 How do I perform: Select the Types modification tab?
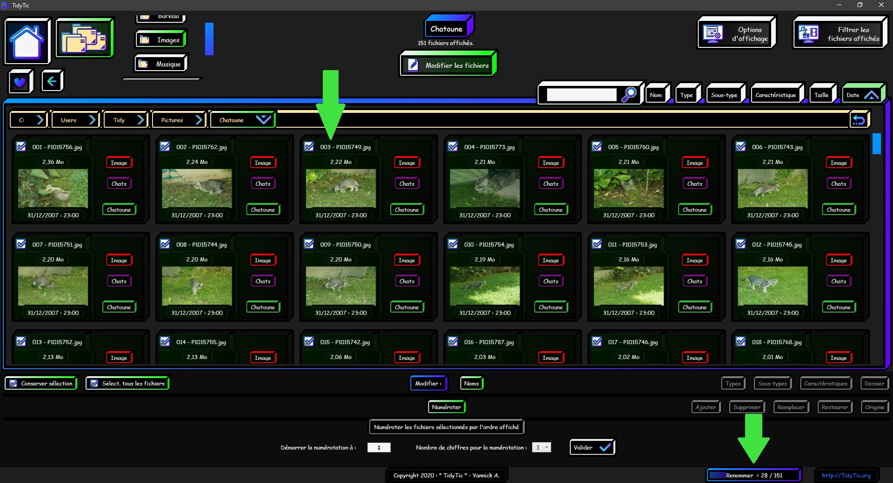click(733, 384)
